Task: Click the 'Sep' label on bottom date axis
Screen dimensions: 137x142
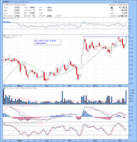Action: pyautogui.click(x=47, y=140)
